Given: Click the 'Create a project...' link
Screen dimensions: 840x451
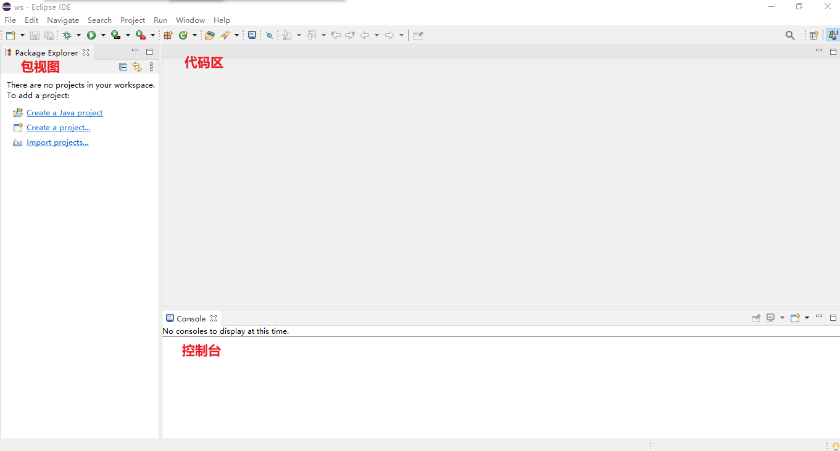Looking at the screenshot, I should click(59, 127).
